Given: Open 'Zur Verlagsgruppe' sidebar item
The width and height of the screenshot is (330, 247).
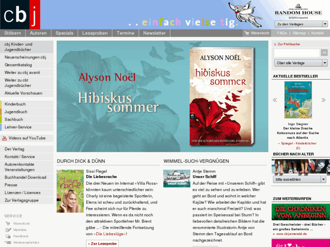Looking at the screenshot, I should click(x=26, y=200).
